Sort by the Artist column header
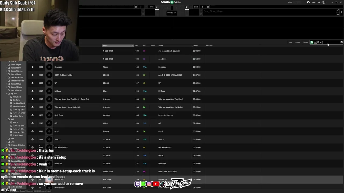 click(118, 46)
